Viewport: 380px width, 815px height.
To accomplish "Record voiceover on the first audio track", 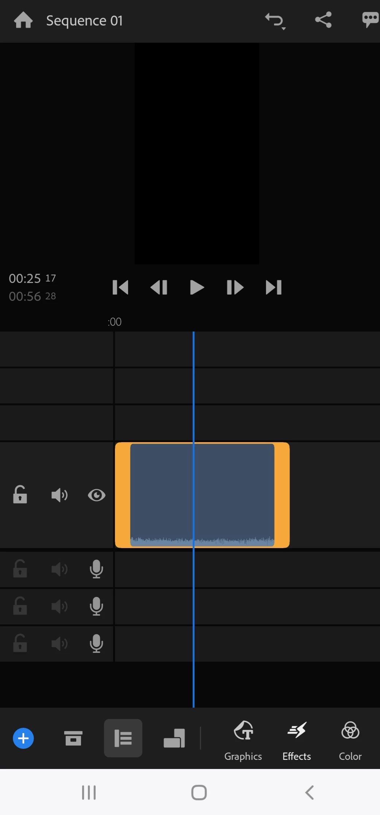I will tap(96, 569).
